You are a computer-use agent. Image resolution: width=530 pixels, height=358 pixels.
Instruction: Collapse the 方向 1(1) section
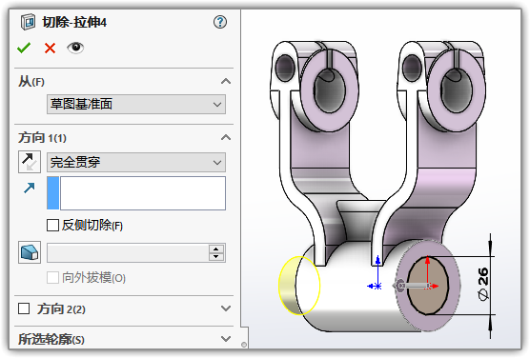(226, 137)
